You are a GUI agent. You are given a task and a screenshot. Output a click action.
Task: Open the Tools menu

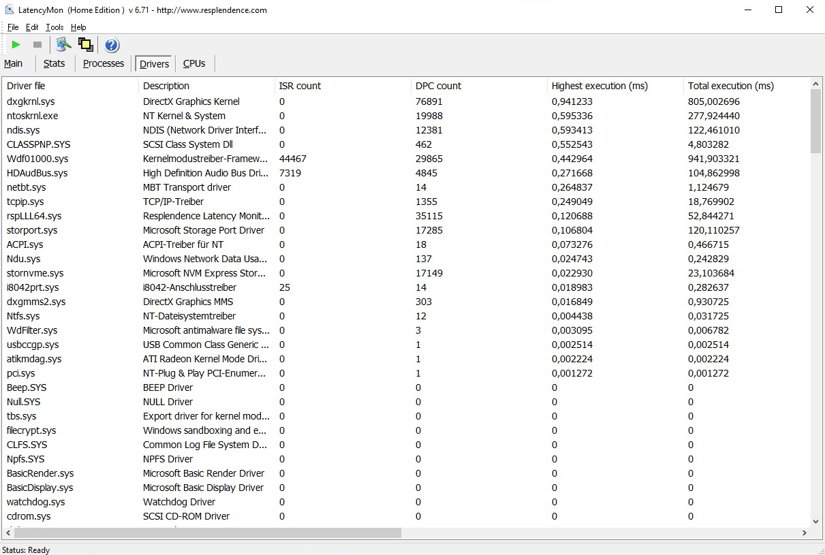coord(55,27)
